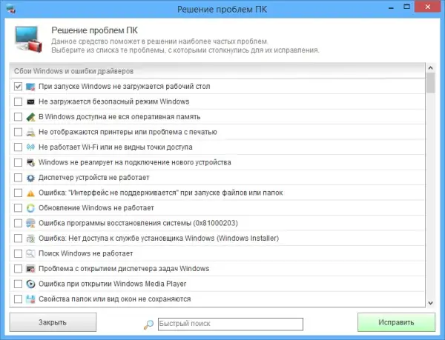Click the printer icon beside 'Не отображаются принтеры'
The image size is (445, 340).
pyautogui.click(x=30, y=132)
